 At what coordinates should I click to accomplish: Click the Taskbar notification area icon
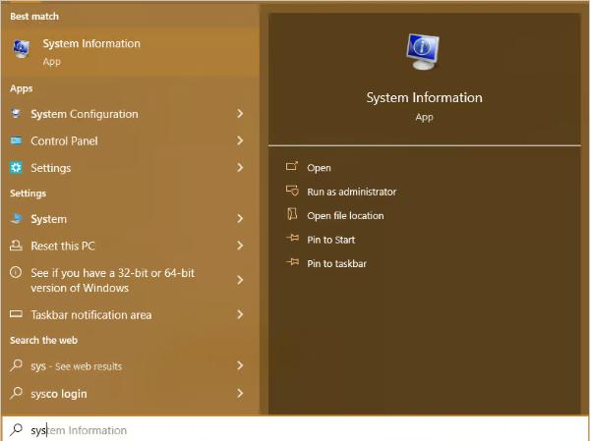tap(16, 313)
